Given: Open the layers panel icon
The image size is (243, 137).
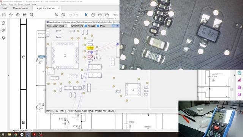Looking at the screenshot, I should point(3,38).
